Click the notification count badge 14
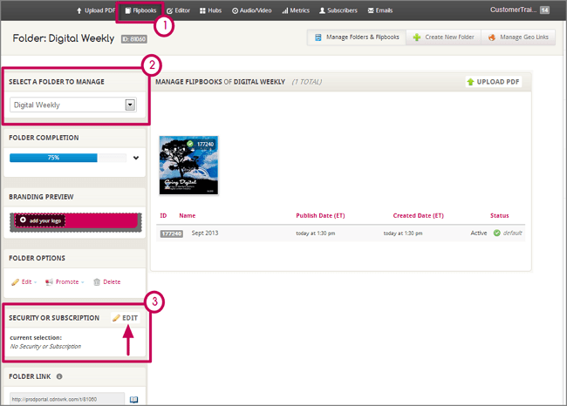 tap(544, 10)
